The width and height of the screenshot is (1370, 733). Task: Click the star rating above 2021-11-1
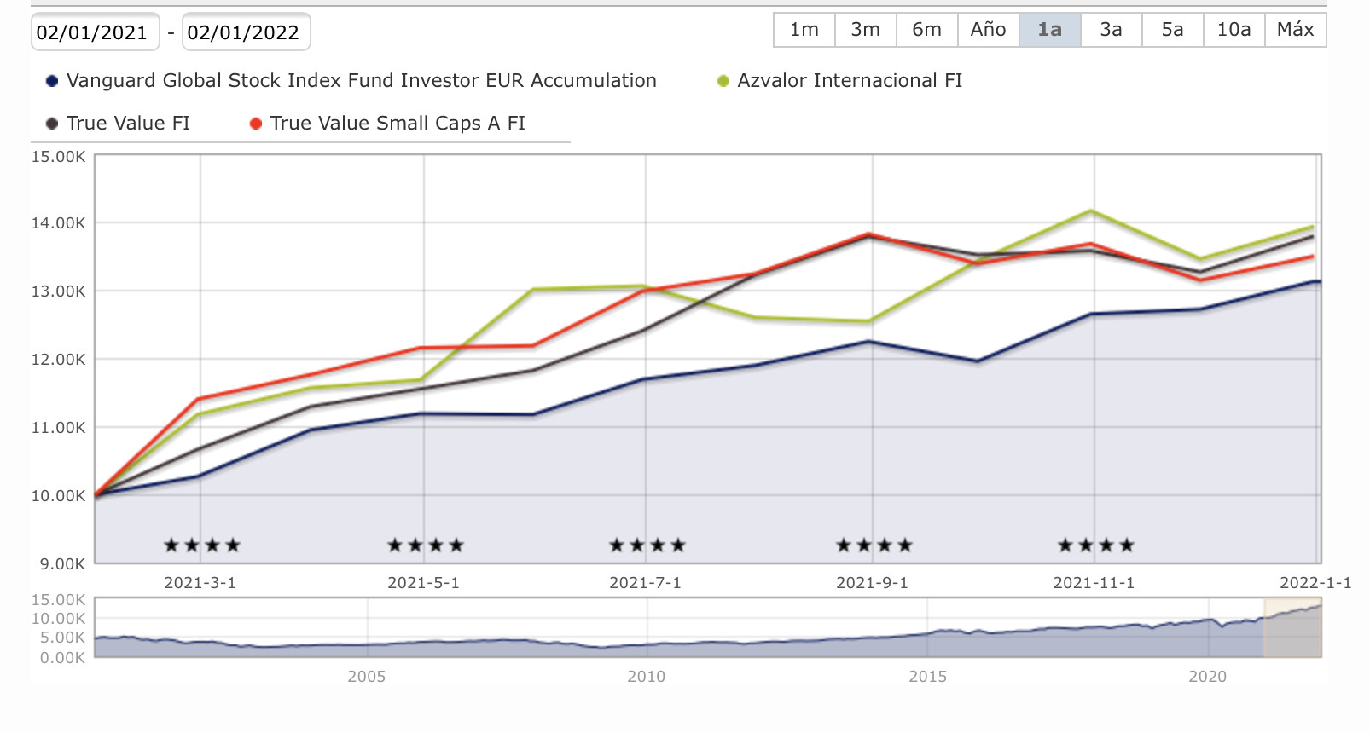tap(1096, 545)
